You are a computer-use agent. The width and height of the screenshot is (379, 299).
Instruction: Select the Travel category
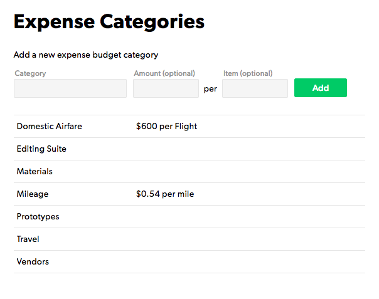point(189,239)
